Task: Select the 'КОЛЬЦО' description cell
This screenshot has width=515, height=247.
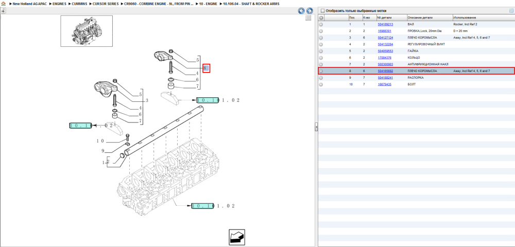Action: (x=414, y=58)
